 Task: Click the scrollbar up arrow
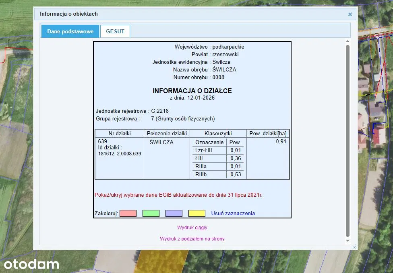347,41
